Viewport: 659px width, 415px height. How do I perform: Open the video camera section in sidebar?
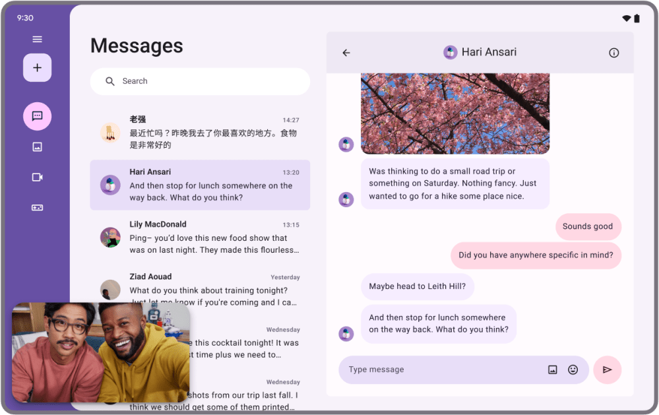[x=37, y=177]
